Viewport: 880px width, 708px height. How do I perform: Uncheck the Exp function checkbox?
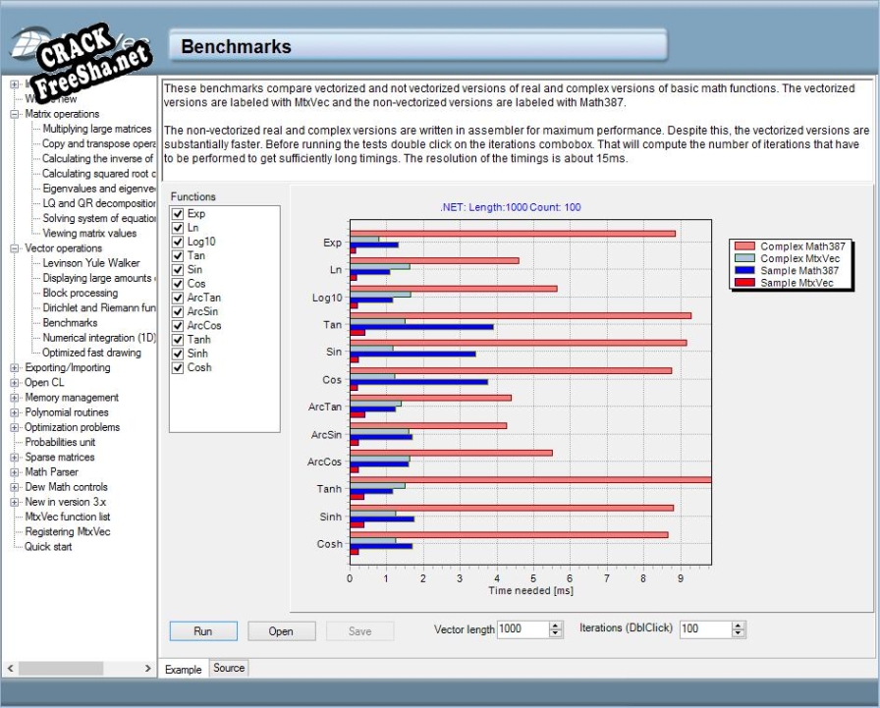click(178, 213)
